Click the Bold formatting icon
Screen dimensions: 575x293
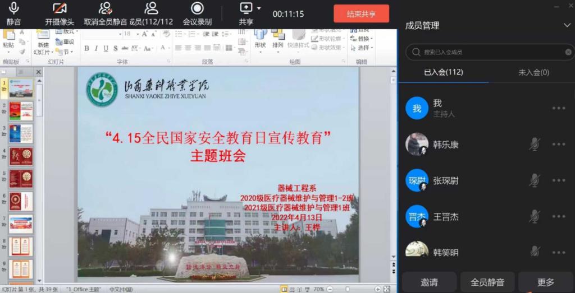click(86, 48)
